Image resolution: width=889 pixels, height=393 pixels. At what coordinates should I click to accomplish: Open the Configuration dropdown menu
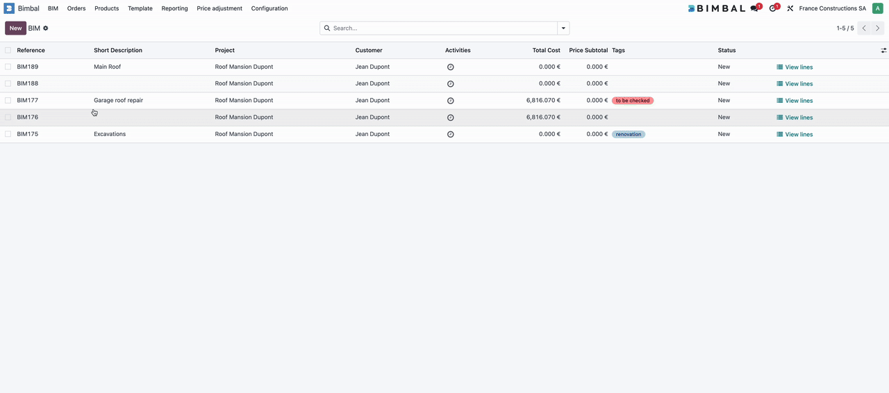pos(269,8)
